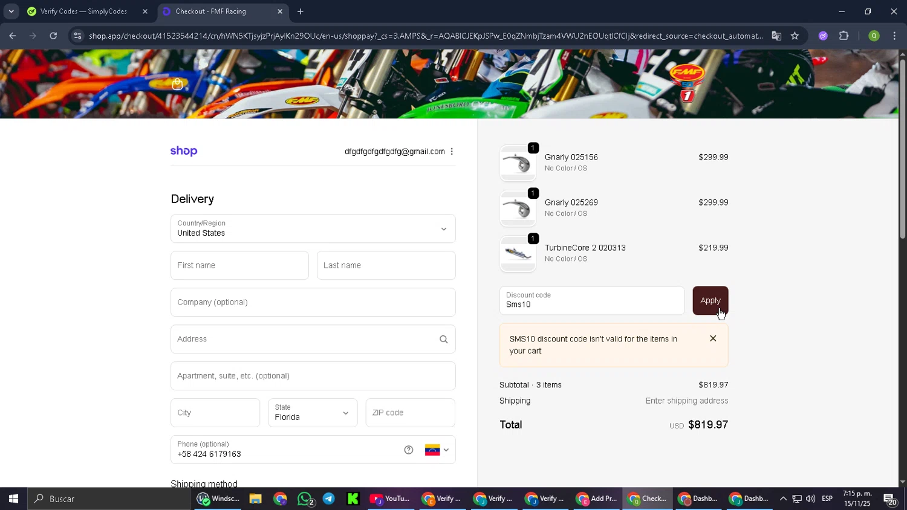This screenshot has width=907, height=510.
Task: Click the Enter shipping address text
Action: pyautogui.click(x=687, y=401)
